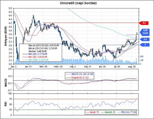The image size is (154, 119).
Task: Click the vertical 'MACD' axis title
Action: point(6,83)
